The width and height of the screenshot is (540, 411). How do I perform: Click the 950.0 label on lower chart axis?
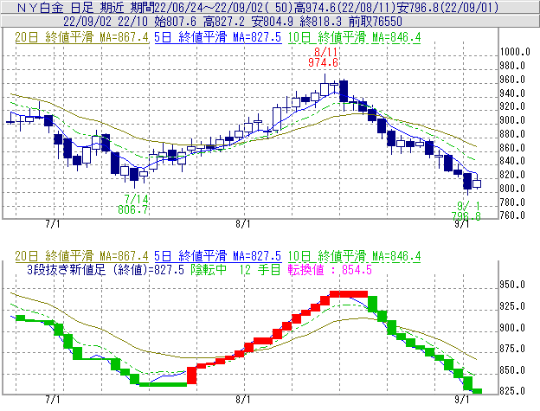tap(512, 285)
